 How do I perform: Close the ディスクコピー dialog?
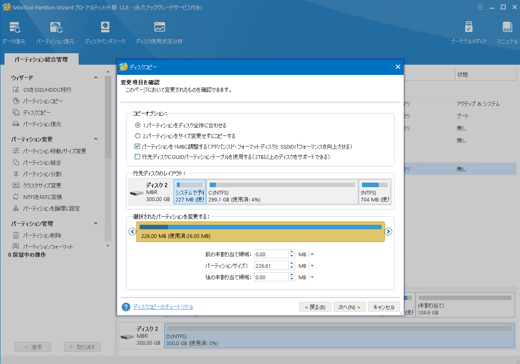click(398, 67)
